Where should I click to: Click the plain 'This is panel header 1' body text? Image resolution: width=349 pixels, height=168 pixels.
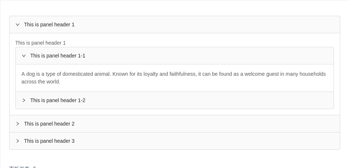[40, 43]
